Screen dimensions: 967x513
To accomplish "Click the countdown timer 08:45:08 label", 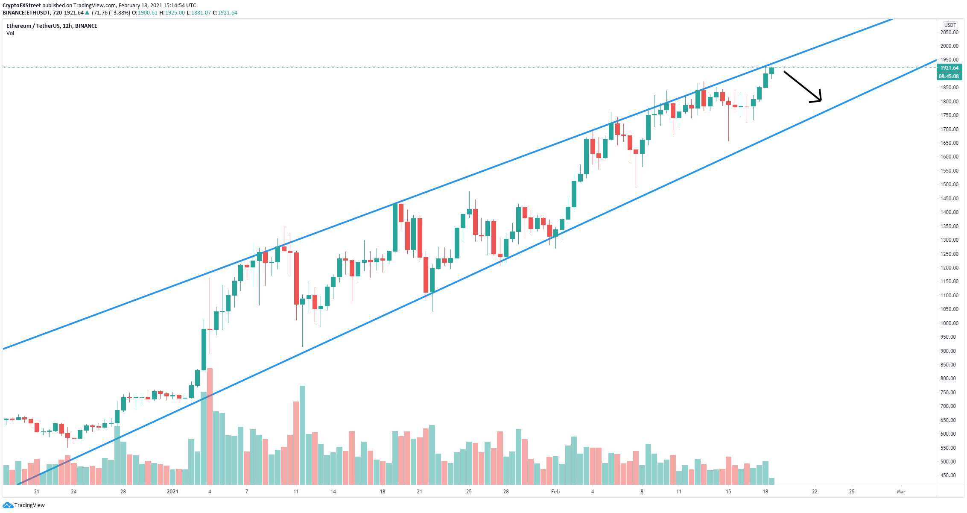I will pyautogui.click(x=949, y=76).
